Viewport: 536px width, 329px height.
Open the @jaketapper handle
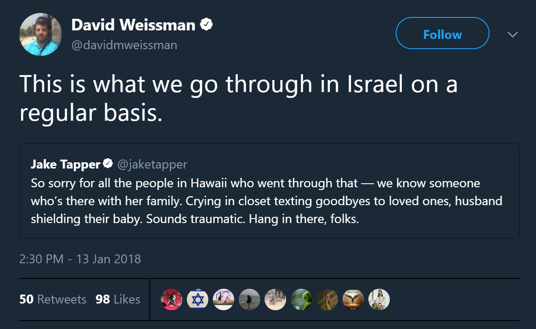pos(152,164)
